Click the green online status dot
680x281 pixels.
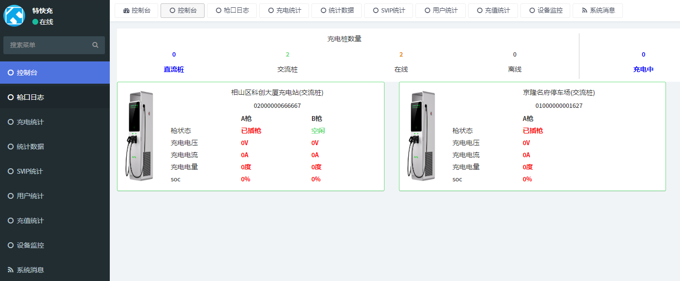tap(35, 22)
